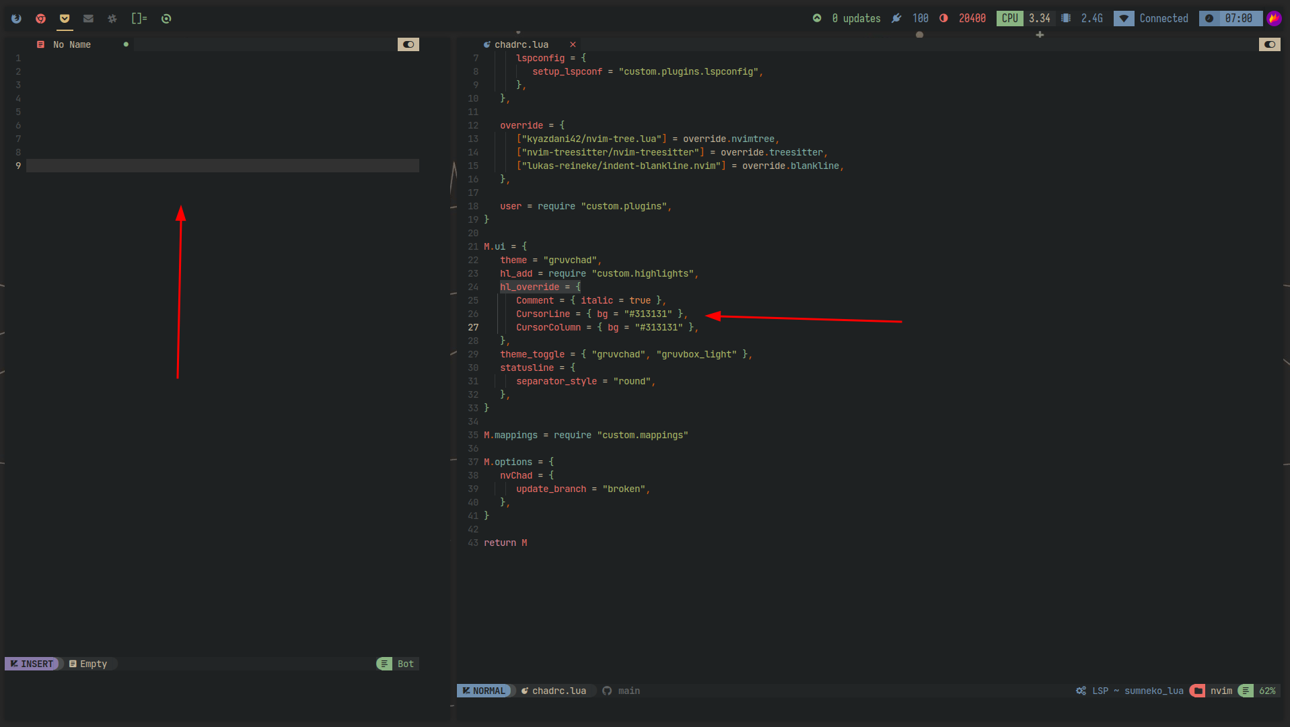Flip the toggle in the left pane header

pos(408,44)
